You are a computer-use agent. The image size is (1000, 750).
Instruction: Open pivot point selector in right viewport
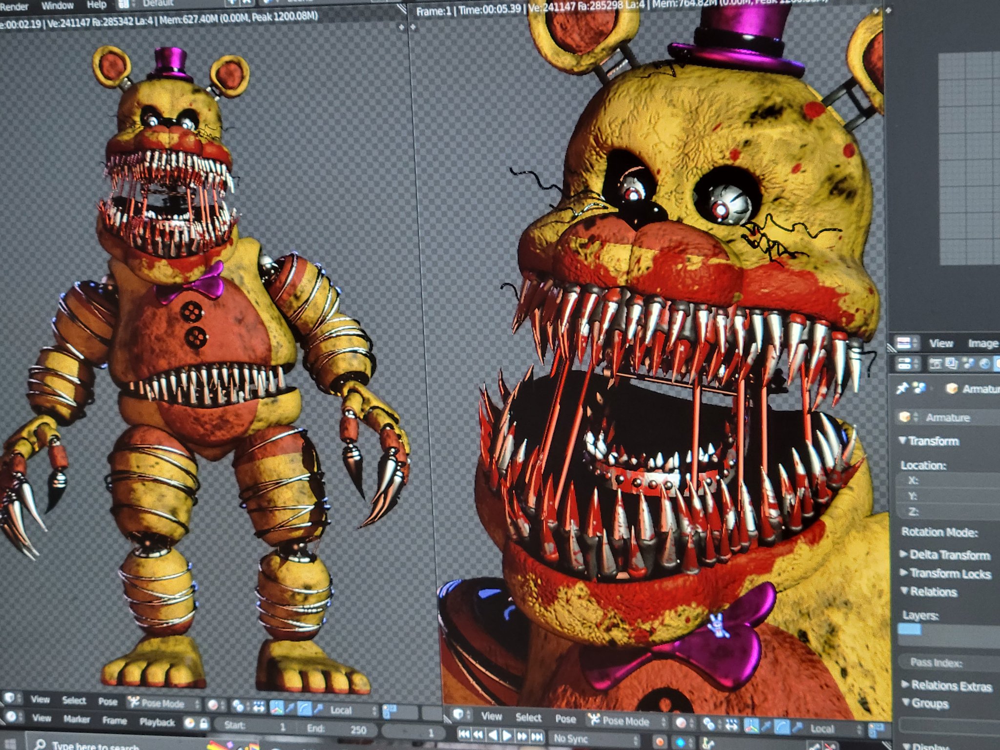tap(712, 724)
